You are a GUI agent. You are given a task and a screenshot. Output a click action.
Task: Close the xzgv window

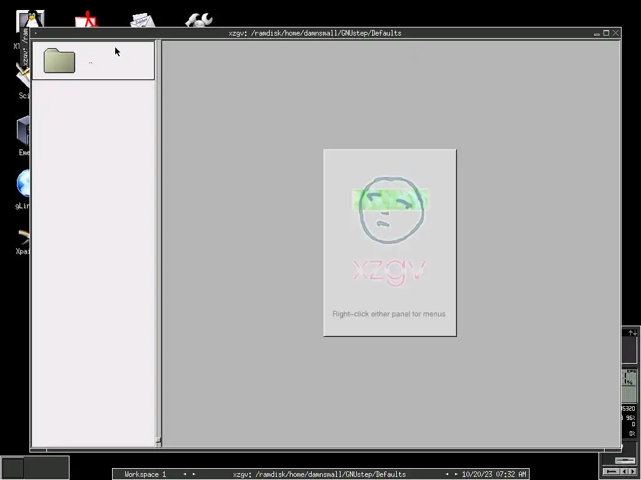point(616,33)
